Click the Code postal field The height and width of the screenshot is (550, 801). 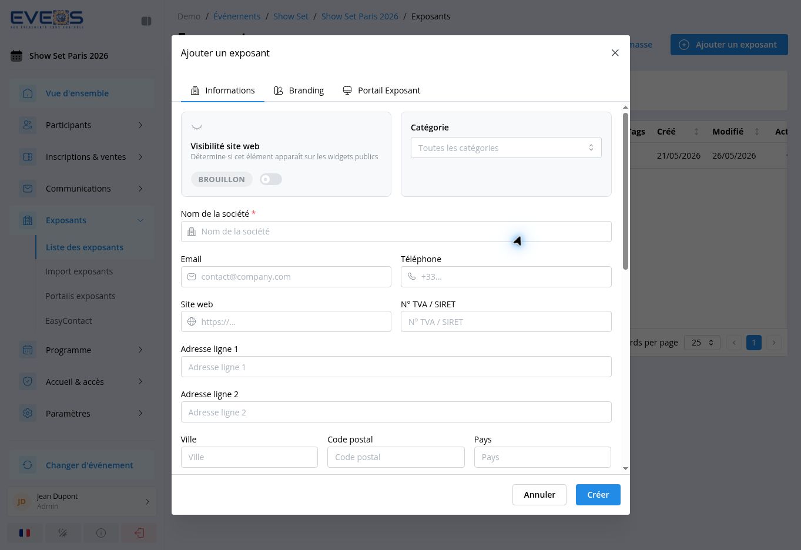396,457
